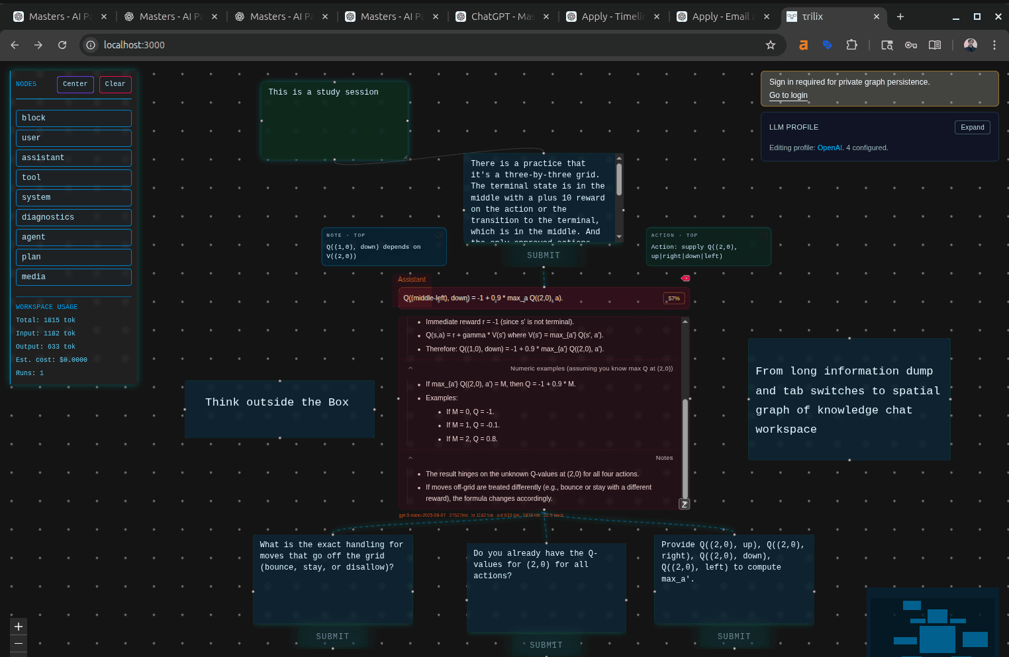The height and width of the screenshot is (657, 1009).
Task: Click Expand on the LLM PROFILE panel
Action: tap(972, 126)
